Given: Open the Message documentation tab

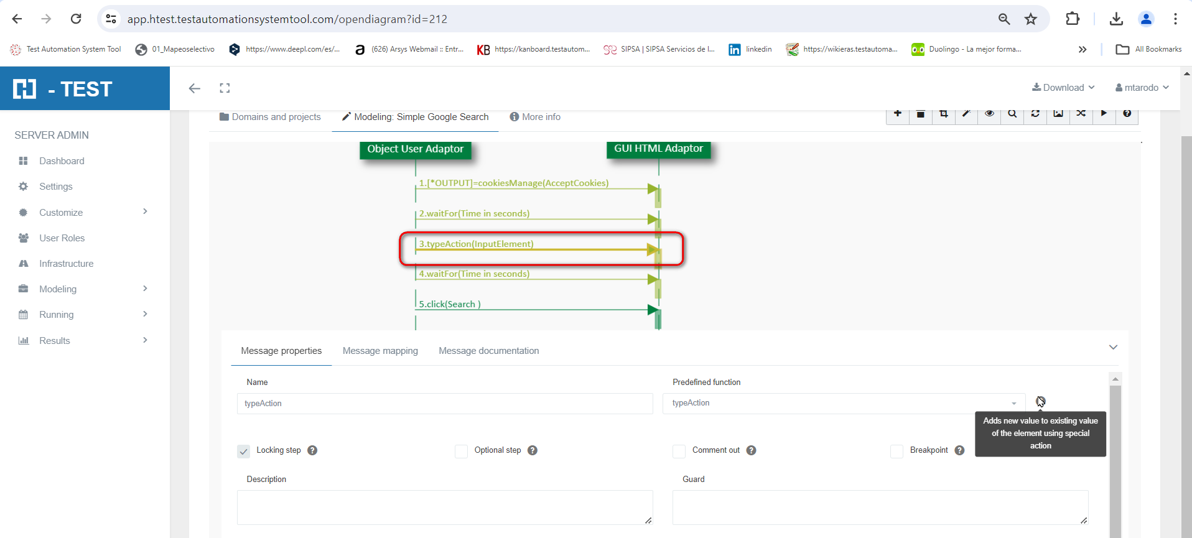Looking at the screenshot, I should [x=488, y=351].
